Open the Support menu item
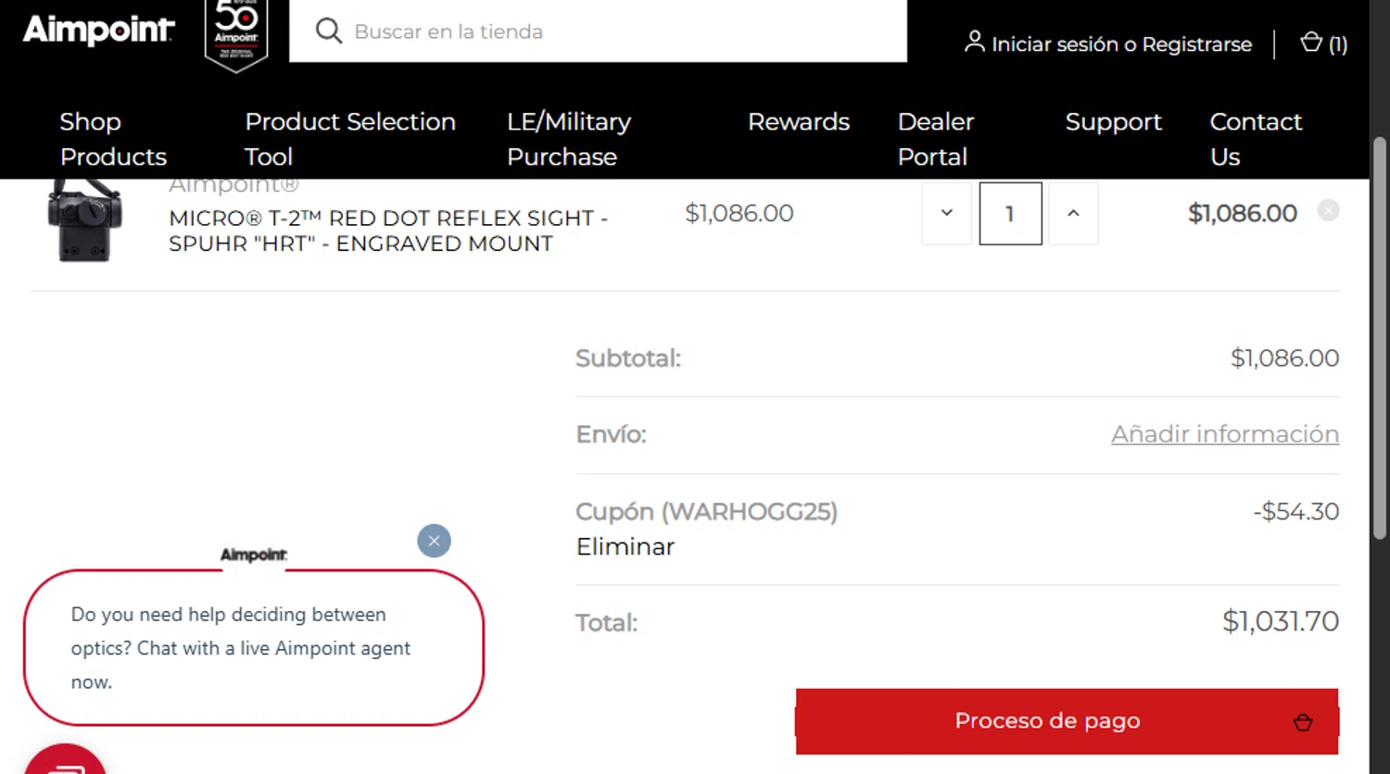The width and height of the screenshot is (1390, 774). (1113, 121)
